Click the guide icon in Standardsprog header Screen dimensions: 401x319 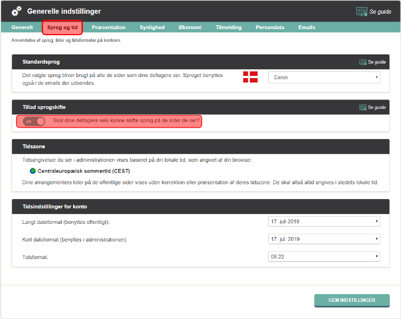pos(363,62)
